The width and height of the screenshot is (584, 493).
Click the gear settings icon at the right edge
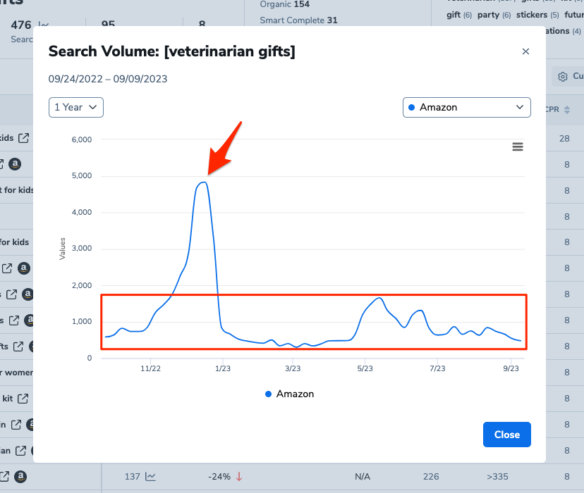pos(562,76)
